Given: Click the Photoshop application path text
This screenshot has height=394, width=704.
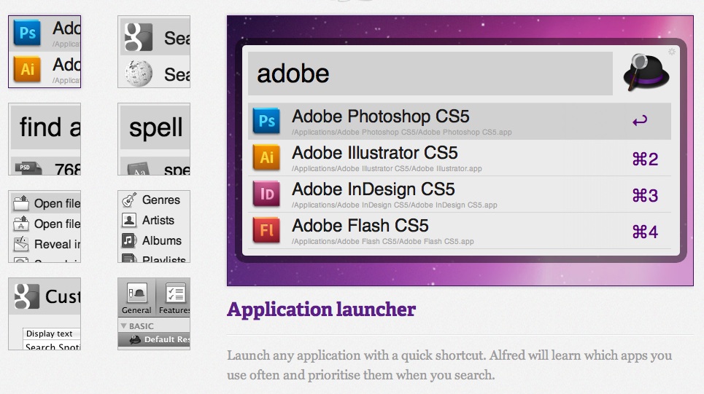Looking at the screenshot, I should point(402,133).
